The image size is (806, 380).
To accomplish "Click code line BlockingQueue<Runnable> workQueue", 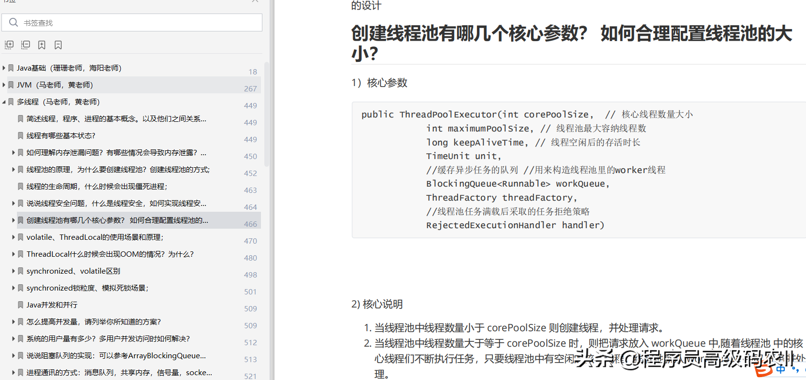I will pos(518,184).
